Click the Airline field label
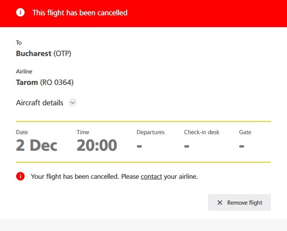 point(24,71)
